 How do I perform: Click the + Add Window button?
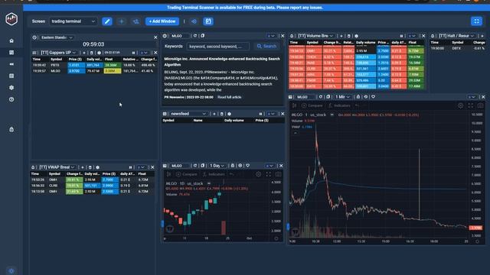(162, 21)
